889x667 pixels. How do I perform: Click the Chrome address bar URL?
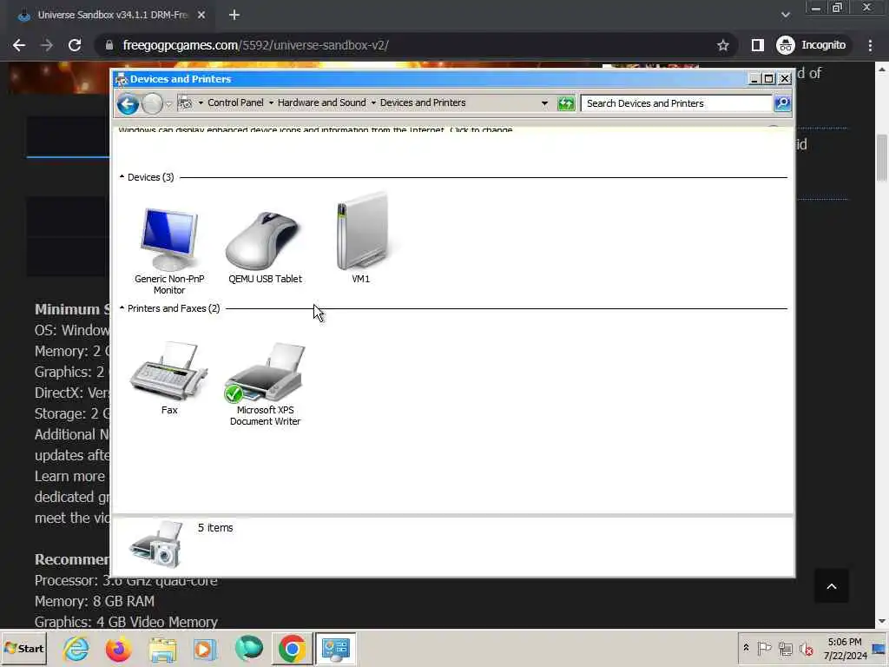pos(256,45)
